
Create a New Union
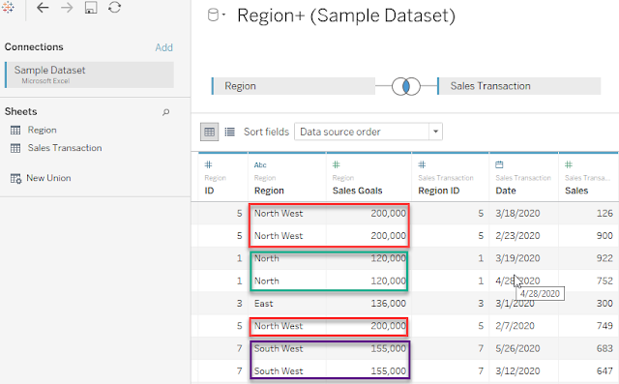coord(48,178)
